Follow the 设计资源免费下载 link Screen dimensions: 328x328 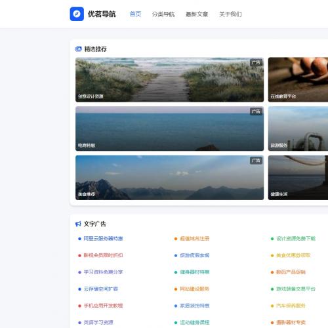point(296,239)
